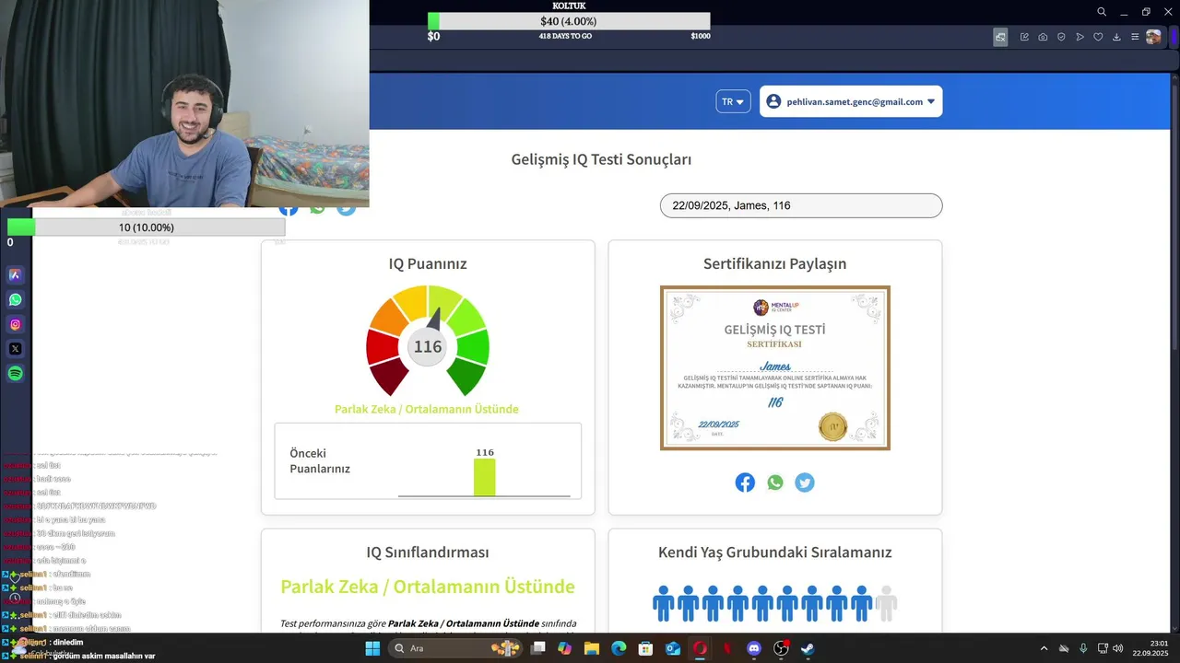Screen dimensions: 1180x663
Task: Open WhatsApp in the Opera sidebar
Action: coord(15,299)
